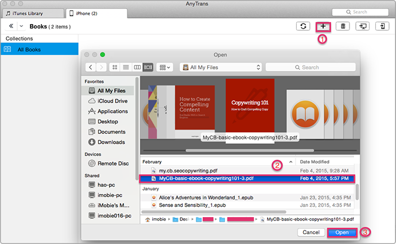Click the iBooks icon cover thumbnail

point(305,114)
